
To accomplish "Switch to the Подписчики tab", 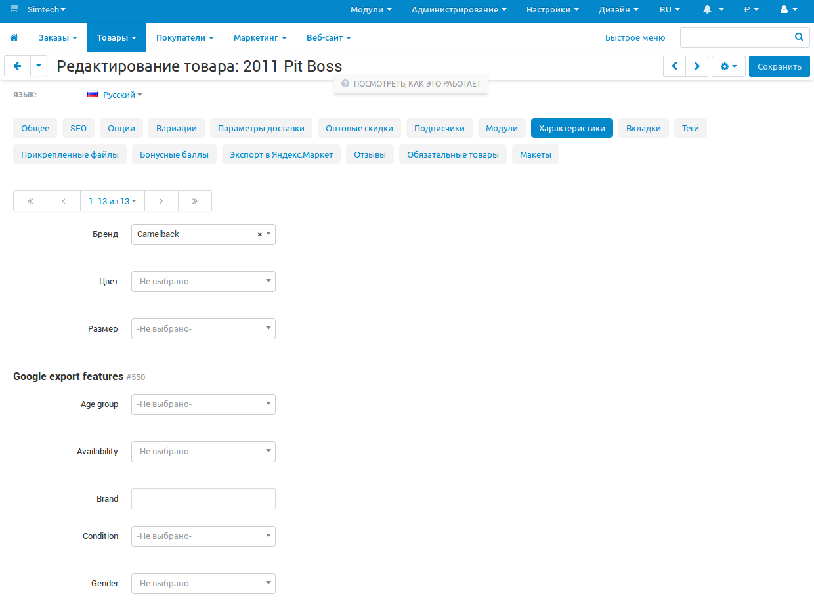I will (x=439, y=128).
